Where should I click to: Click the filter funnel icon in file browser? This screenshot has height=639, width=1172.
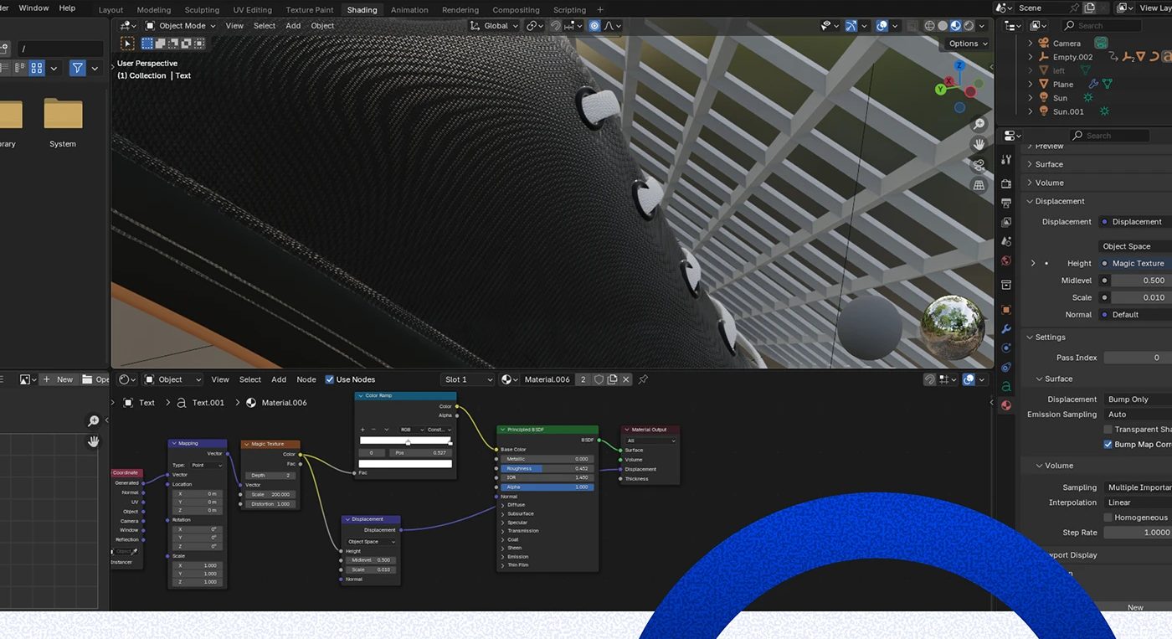click(78, 68)
